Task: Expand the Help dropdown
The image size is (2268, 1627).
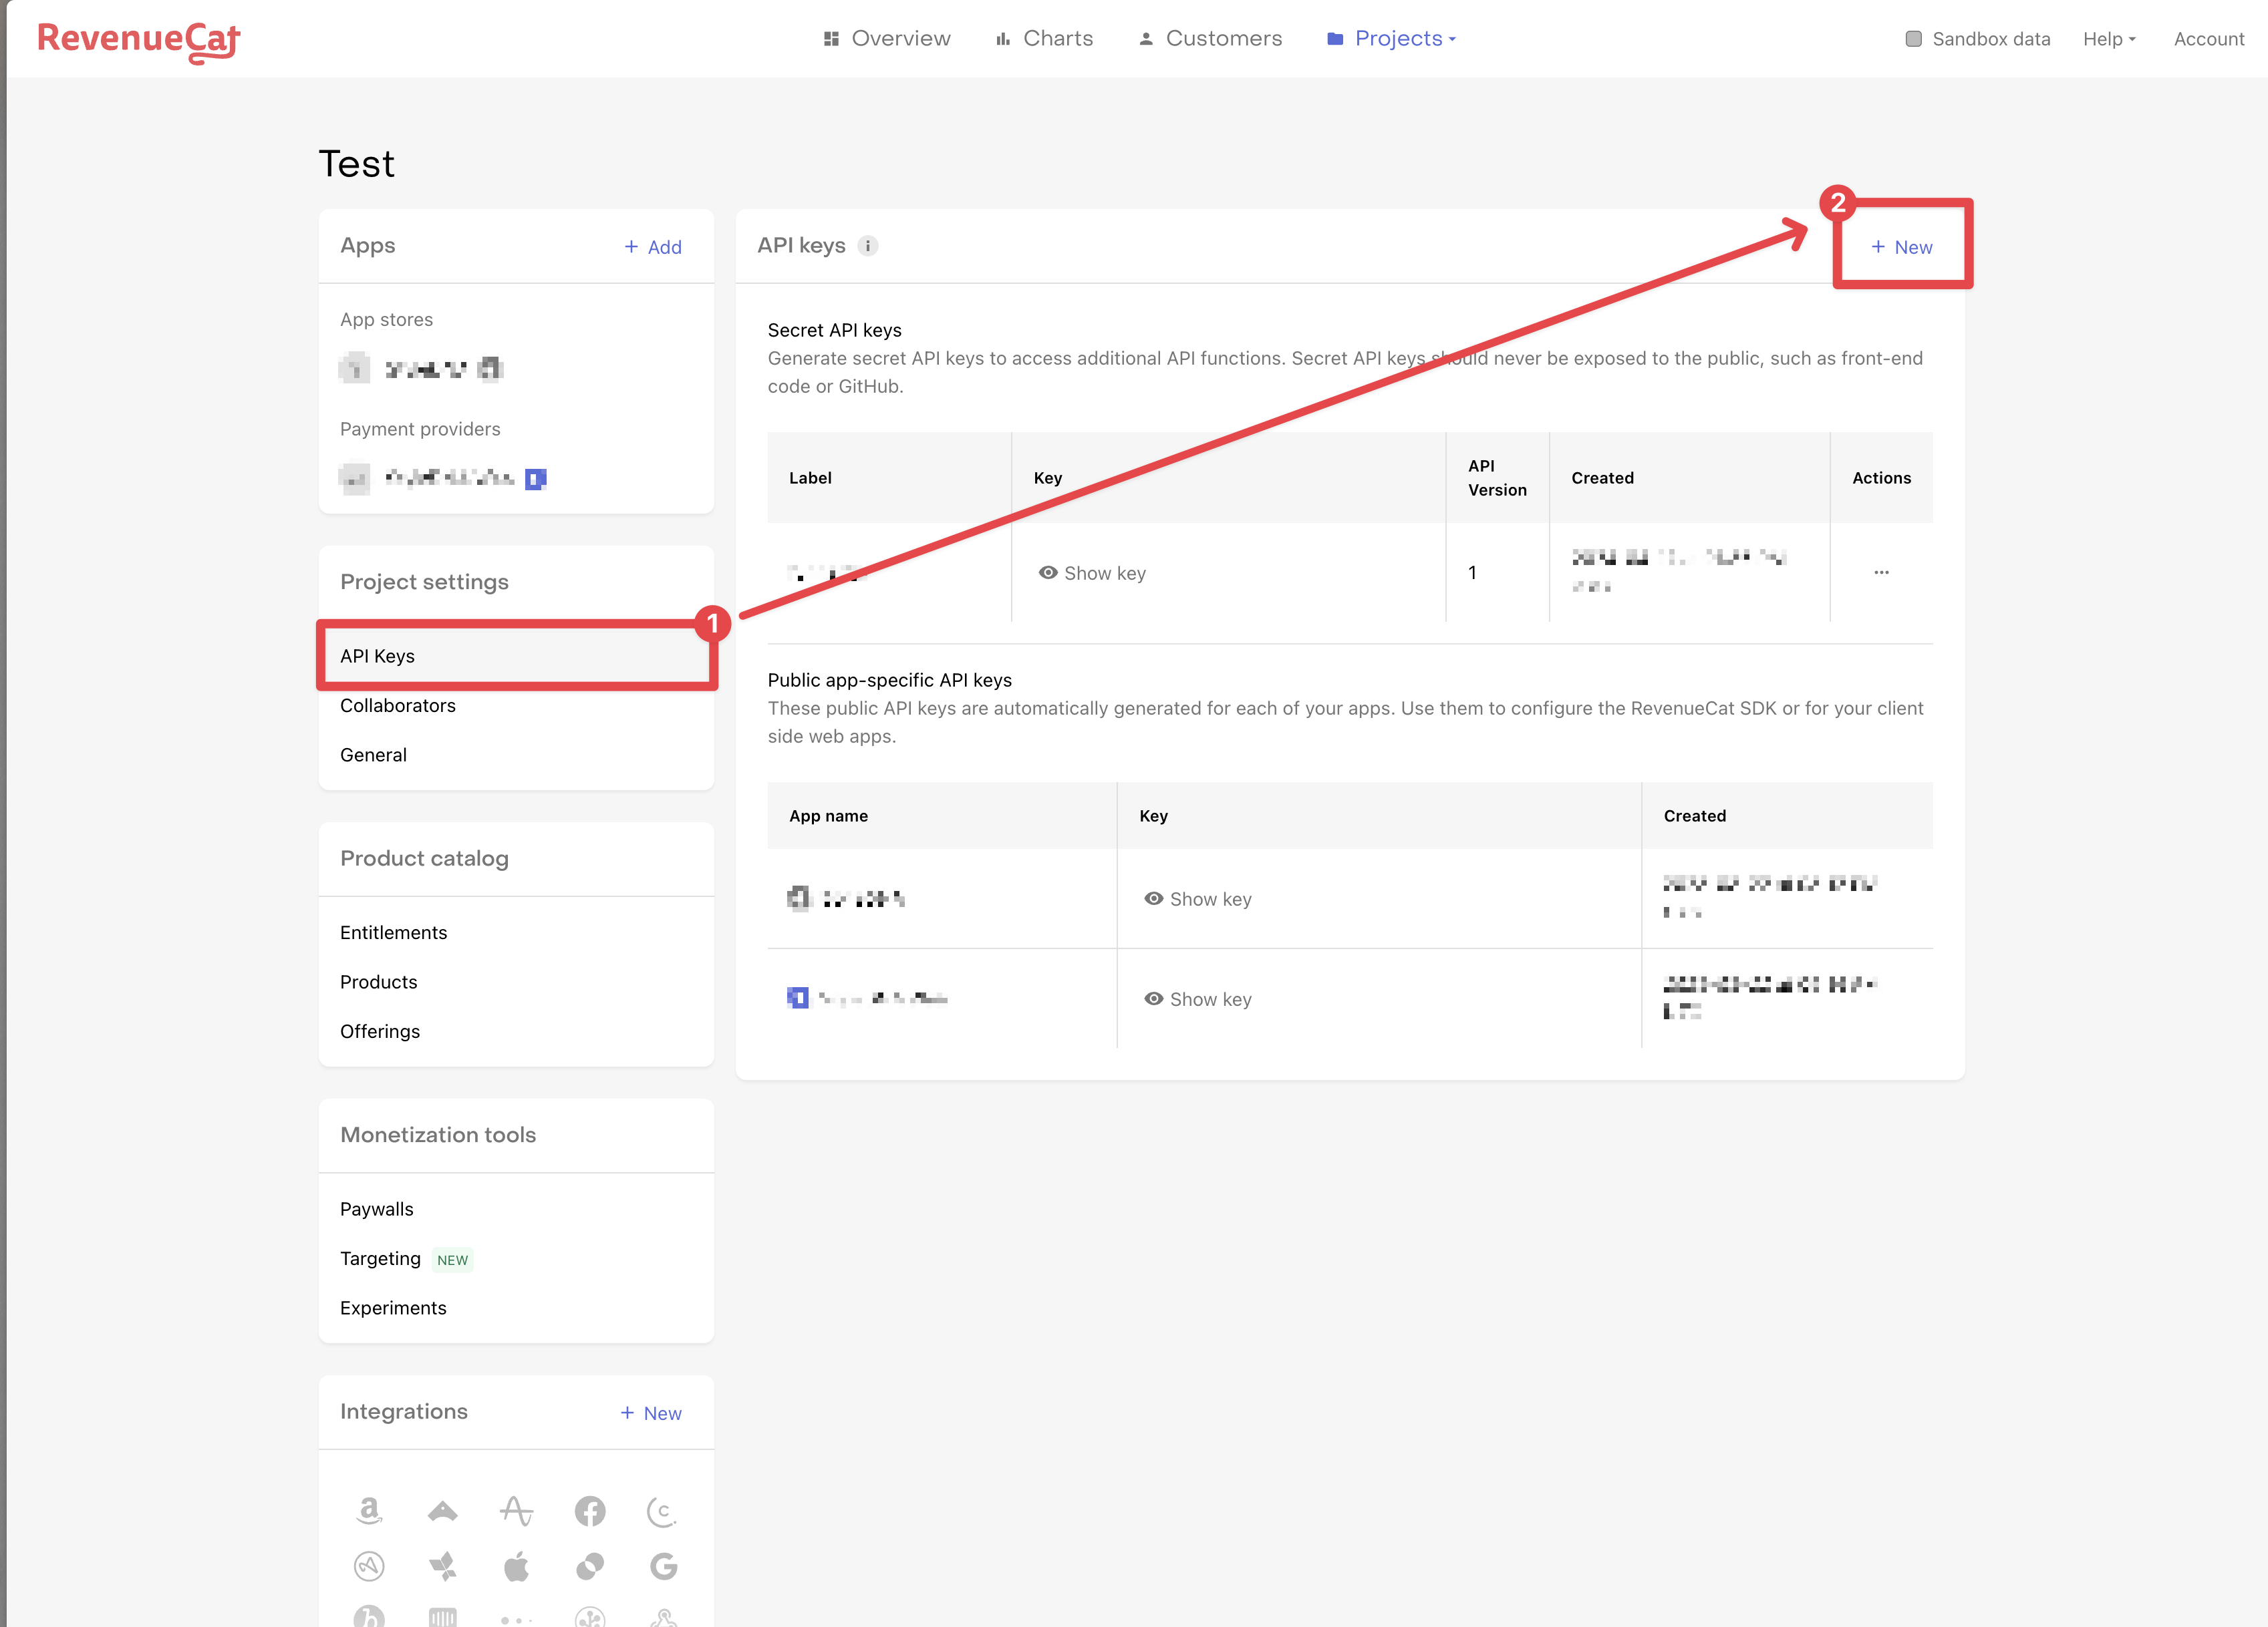Action: click(2108, 39)
